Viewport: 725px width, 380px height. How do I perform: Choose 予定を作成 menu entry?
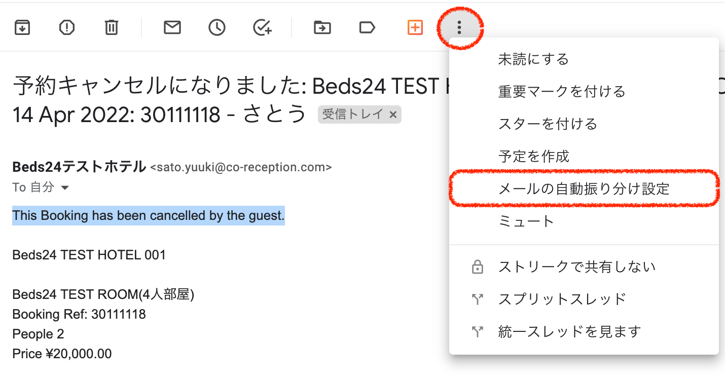[x=533, y=157]
